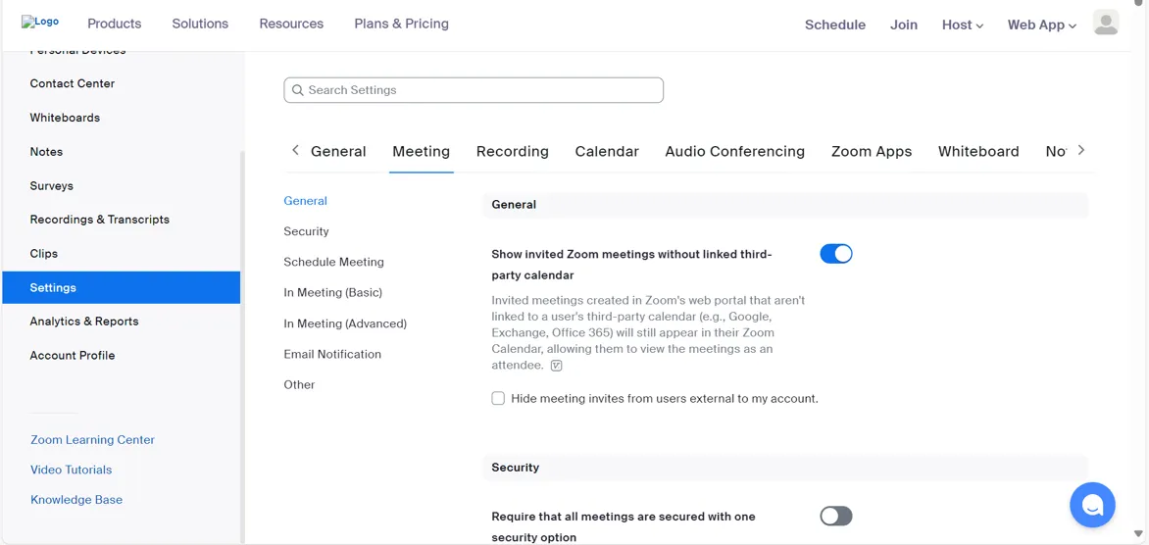1149x545 pixels.
Task: Check Hide meeting invites from external users
Action: pos(498,399)
